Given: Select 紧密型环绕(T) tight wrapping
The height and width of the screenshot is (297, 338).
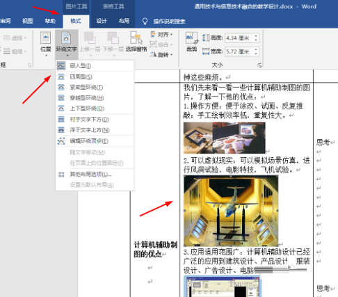Looking at the screenshot, I should (x=95, y=87).
